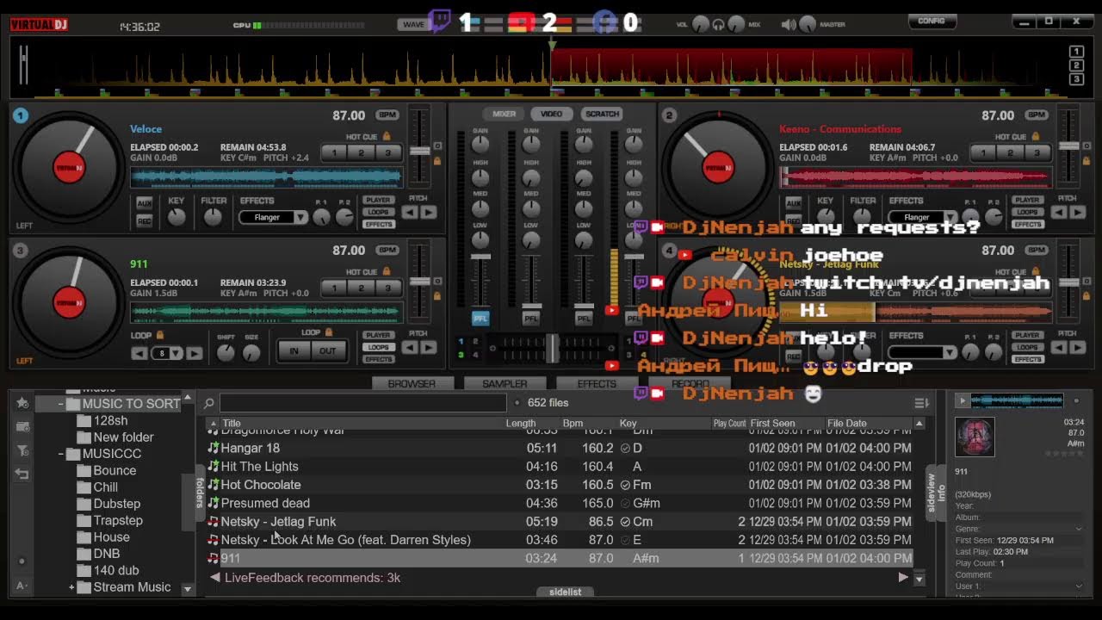Halve deck 3 loop size with left arrow
The image size is (1102, 620).
pyautogui.click(x=139, y=353)
